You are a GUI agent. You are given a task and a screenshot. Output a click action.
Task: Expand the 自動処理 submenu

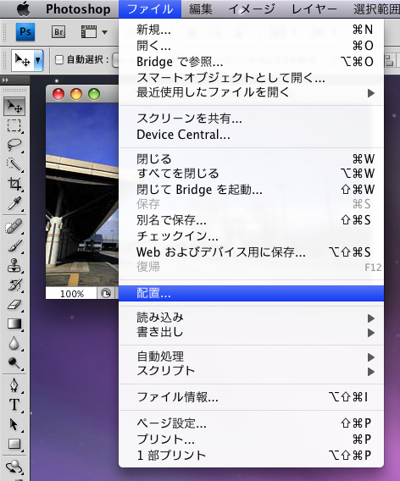tap(371, 357)
